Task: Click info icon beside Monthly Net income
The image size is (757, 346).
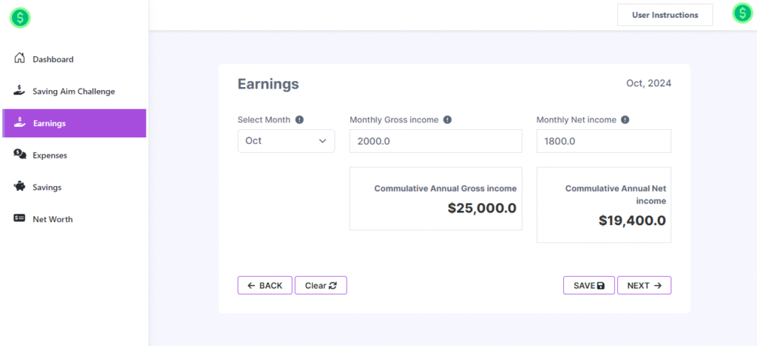Action: (625, 120)
